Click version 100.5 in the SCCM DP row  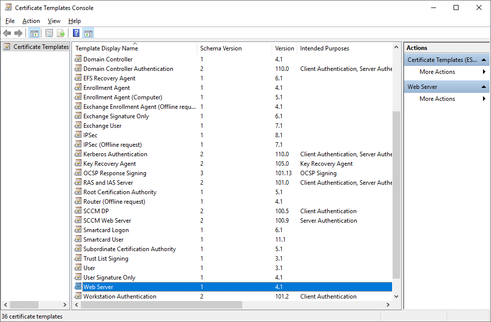[x=282, y=211]
